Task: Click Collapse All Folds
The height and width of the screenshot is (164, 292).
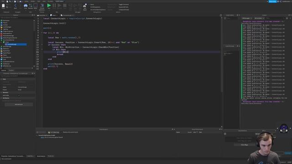Action: pyautogui.click(x=124, y=10)
